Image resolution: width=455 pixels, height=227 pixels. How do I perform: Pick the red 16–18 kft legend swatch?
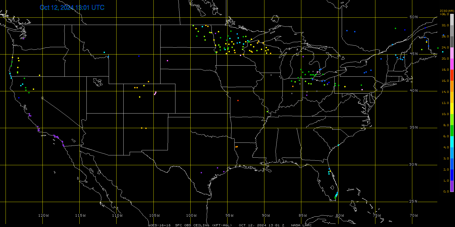(452, 75)
